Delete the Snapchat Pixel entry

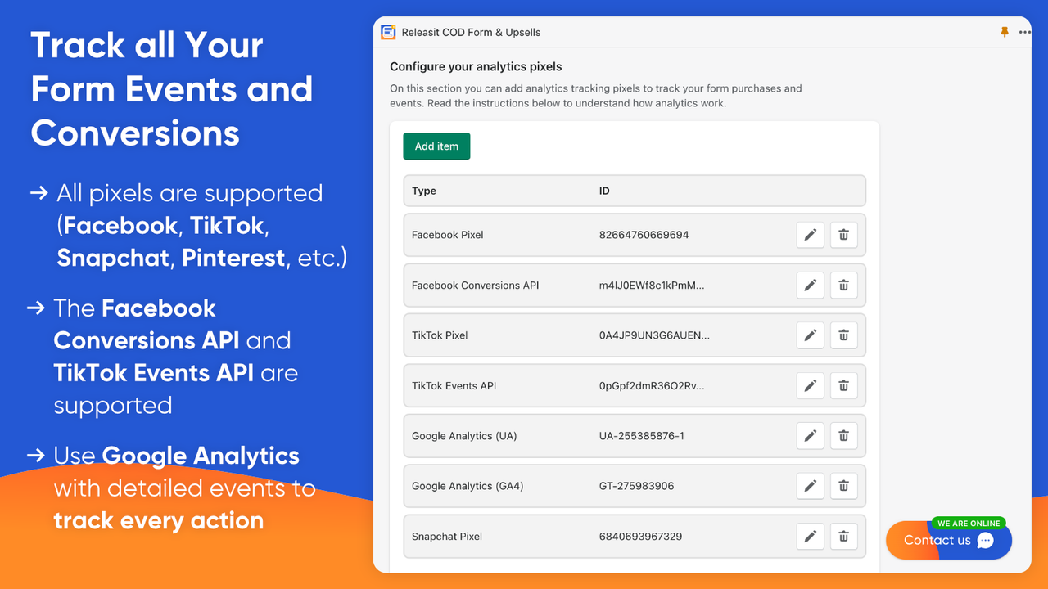tap(843, 537)
